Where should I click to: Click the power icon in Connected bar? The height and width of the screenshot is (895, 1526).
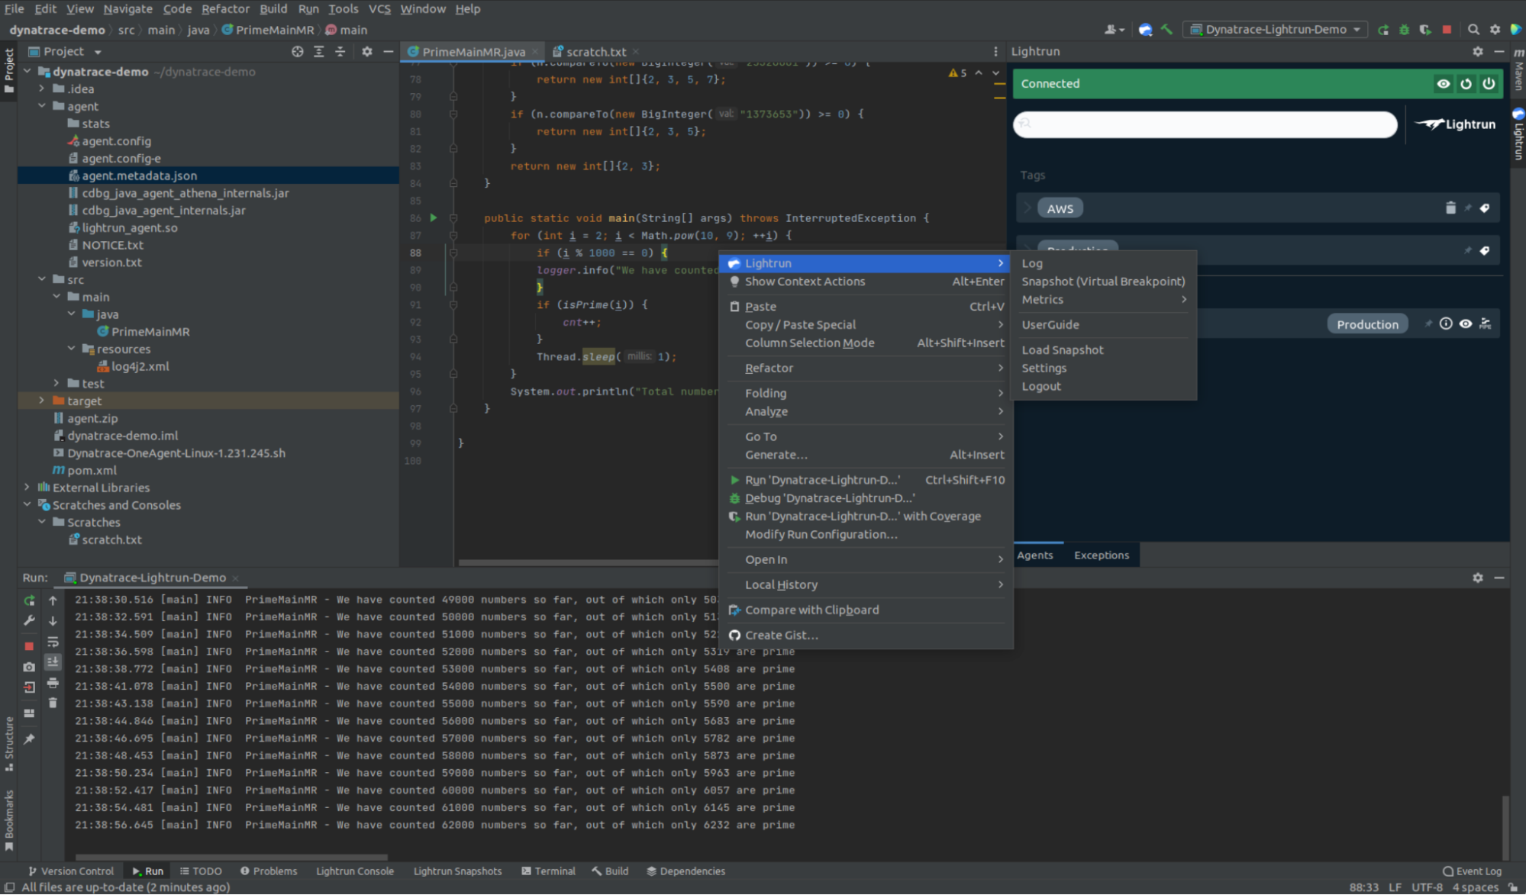point(1489,84)
